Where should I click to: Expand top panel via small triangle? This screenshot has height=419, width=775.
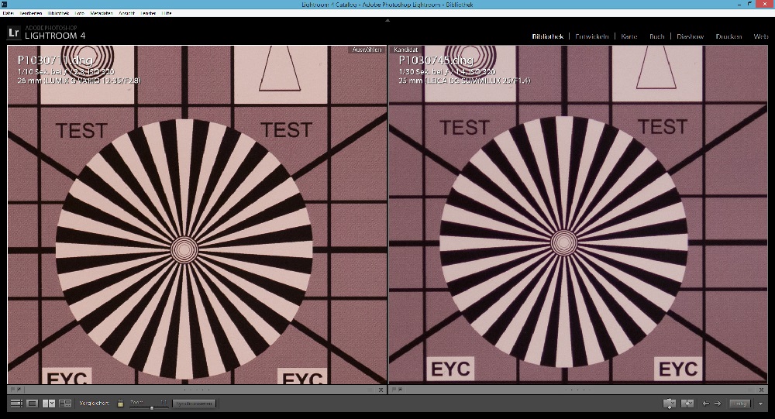pyautogui.click(x=387, y=20)
